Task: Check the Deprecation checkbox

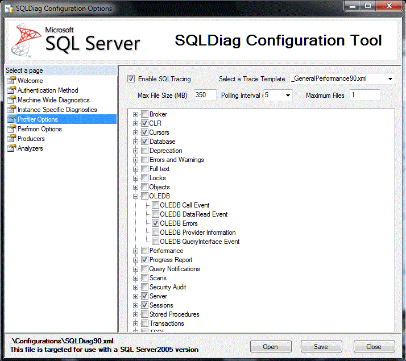Action: [x=145, y=151]
